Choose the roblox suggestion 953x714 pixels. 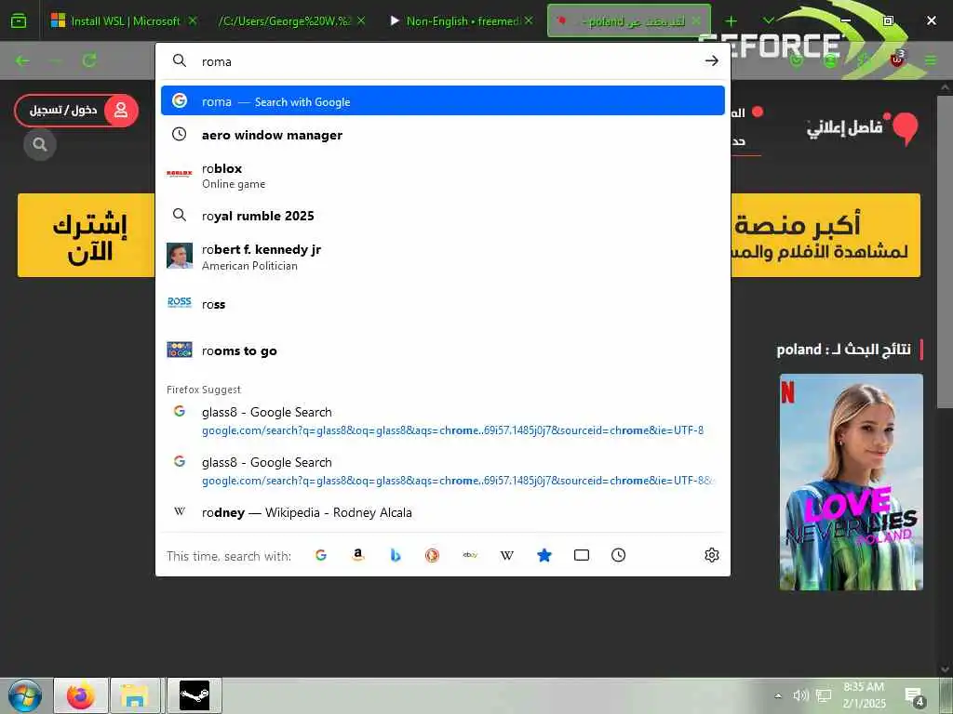click(x=442, y=176)
